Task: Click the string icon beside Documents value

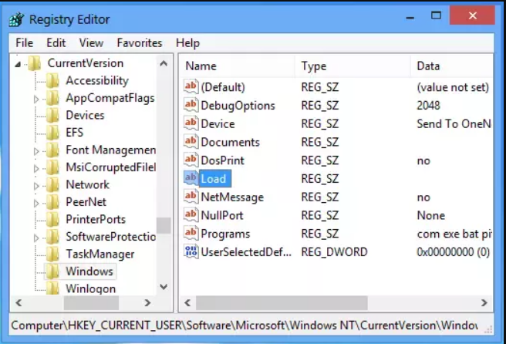Action: coord(191,142)
